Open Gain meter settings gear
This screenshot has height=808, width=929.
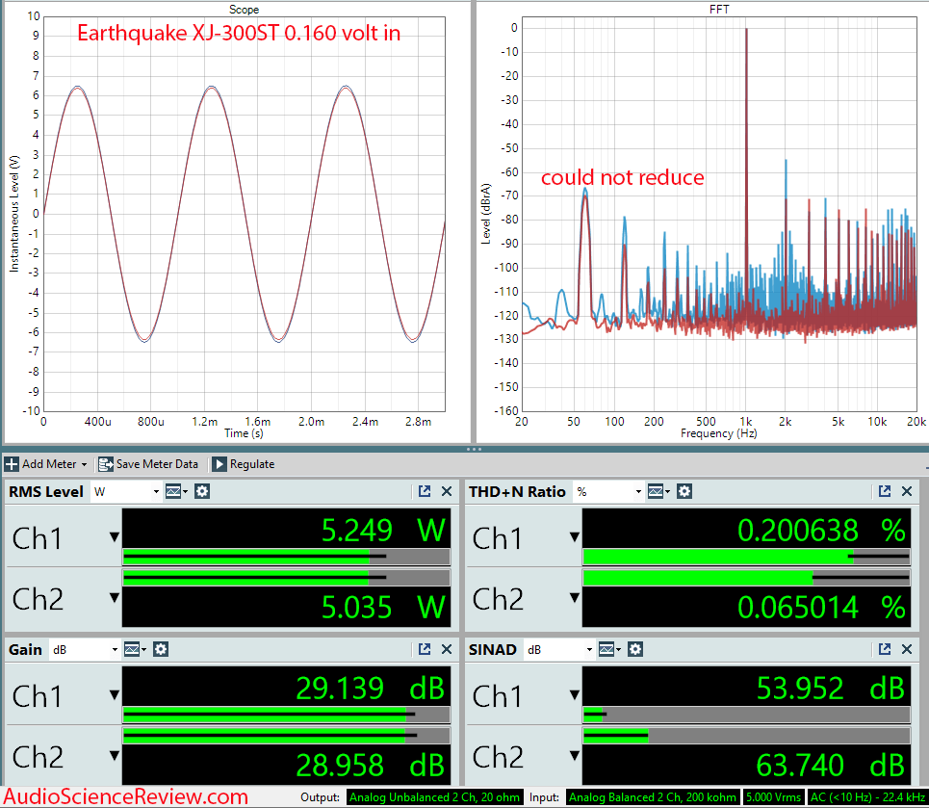tap(161, 650)
